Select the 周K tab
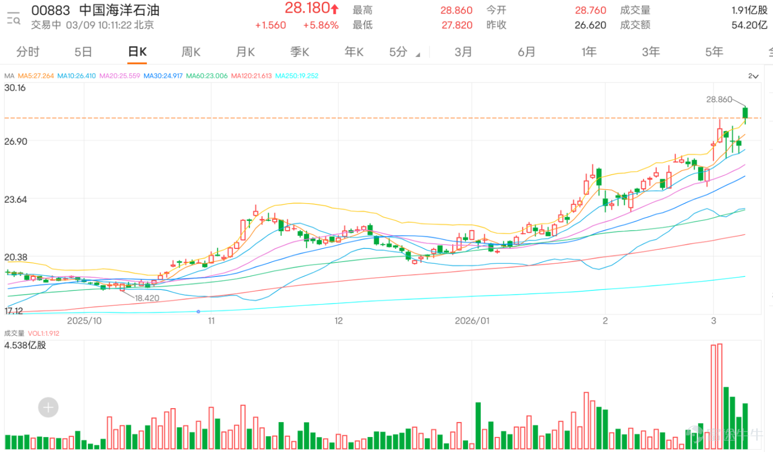Screen dimensions: 773x452 [x=191, y=52]
